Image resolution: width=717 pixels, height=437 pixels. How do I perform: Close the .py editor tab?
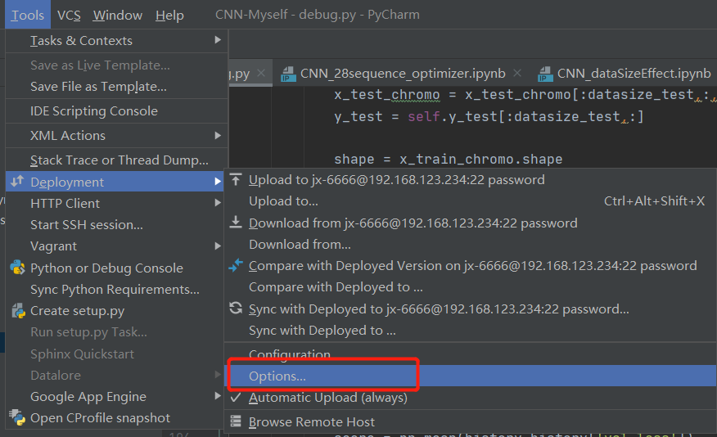point(261,73)
